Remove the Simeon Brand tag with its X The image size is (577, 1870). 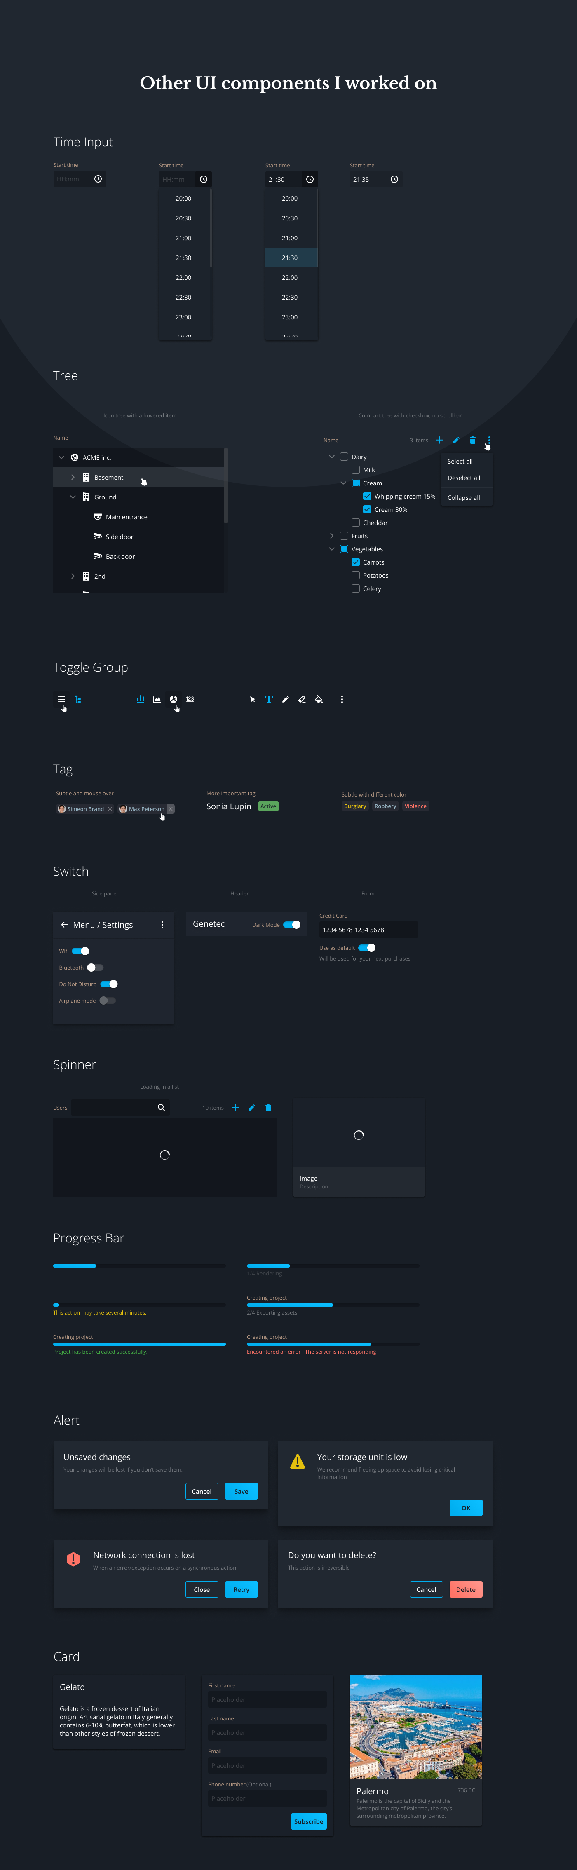pyautogui.click(x=110, y=808)
